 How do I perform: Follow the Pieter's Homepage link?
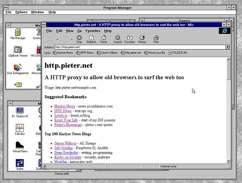point(68,125)
